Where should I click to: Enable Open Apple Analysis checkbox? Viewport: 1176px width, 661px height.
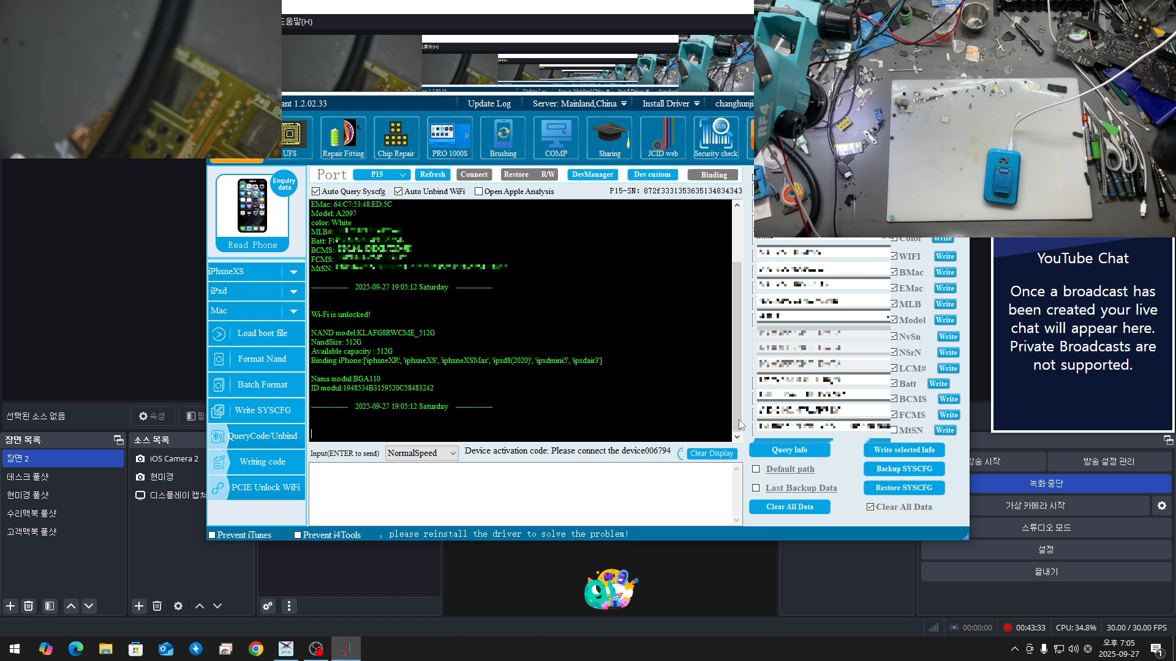pyautogui.click(x=479, y=192)
